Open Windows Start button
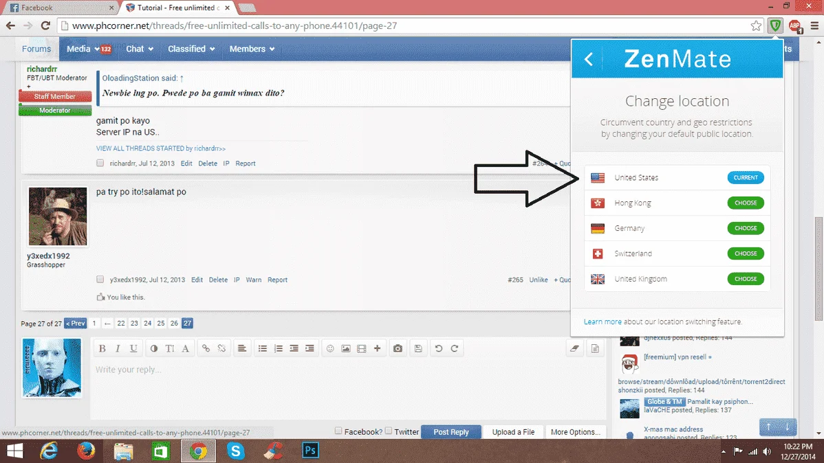 pyautogui.click(x=14, y=451)
